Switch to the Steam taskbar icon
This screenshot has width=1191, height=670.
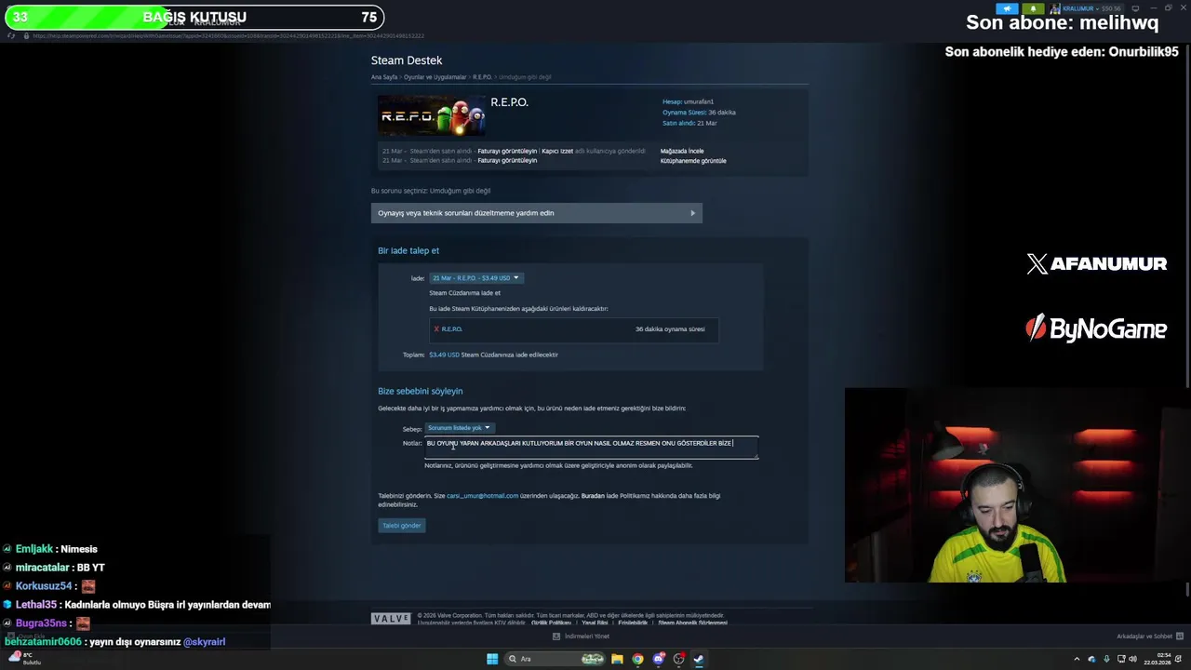pyautogui.click(x=699, y=659)
